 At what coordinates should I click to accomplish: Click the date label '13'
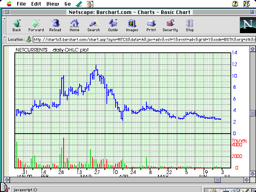pos(79,172)
